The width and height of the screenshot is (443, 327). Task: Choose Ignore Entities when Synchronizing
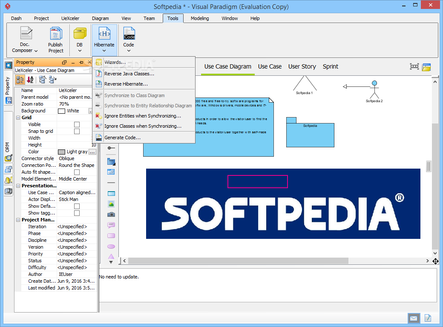(x=144, y=116)
